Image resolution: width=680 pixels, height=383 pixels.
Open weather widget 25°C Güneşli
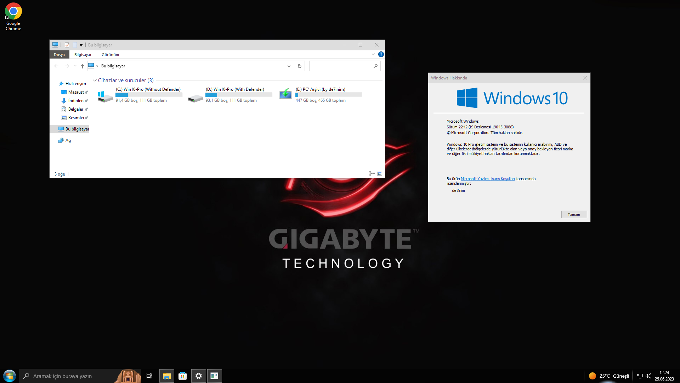[x=608, y=376]
